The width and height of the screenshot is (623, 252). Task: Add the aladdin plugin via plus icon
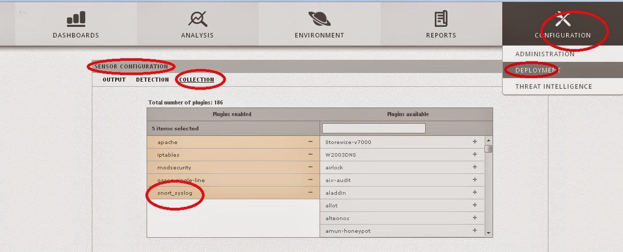475,193
